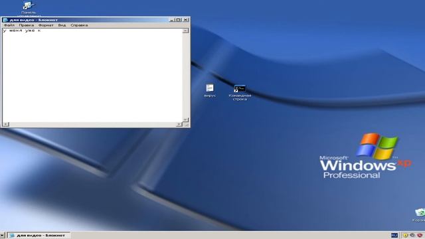Click the Notepad horizontal scrollbar left arrow
Screen dimensions: 425x239
coord(5,124)
